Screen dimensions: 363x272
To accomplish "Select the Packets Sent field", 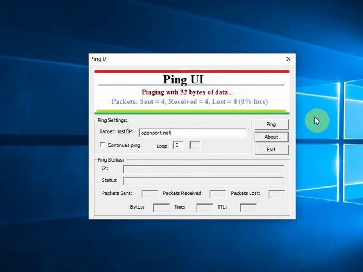I will tap(150, 194).
